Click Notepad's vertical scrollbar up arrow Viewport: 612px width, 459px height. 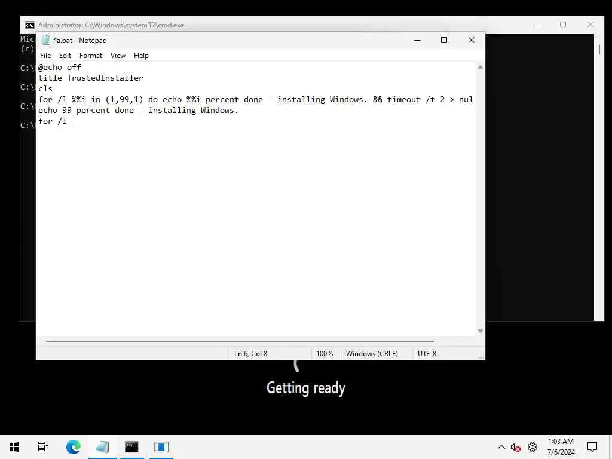(481, 67)
